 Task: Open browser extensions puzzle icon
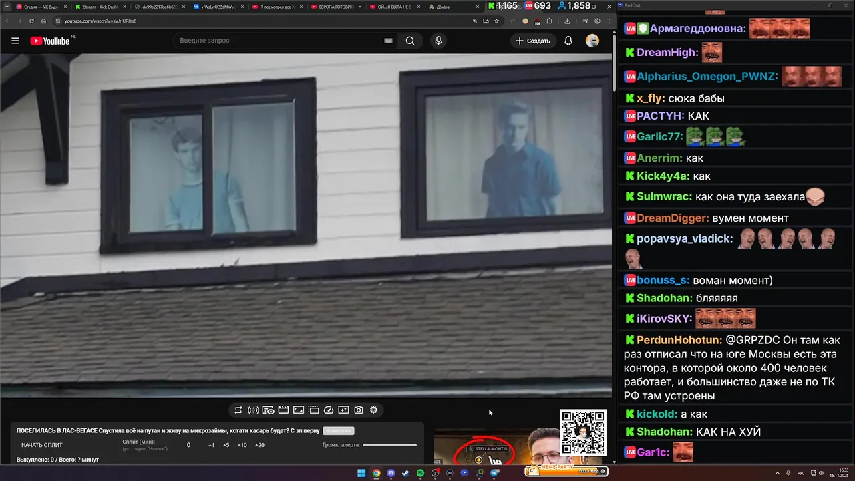(x=550, y=21)
